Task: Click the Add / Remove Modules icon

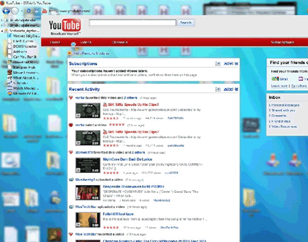Action: (x=70, y=53)
